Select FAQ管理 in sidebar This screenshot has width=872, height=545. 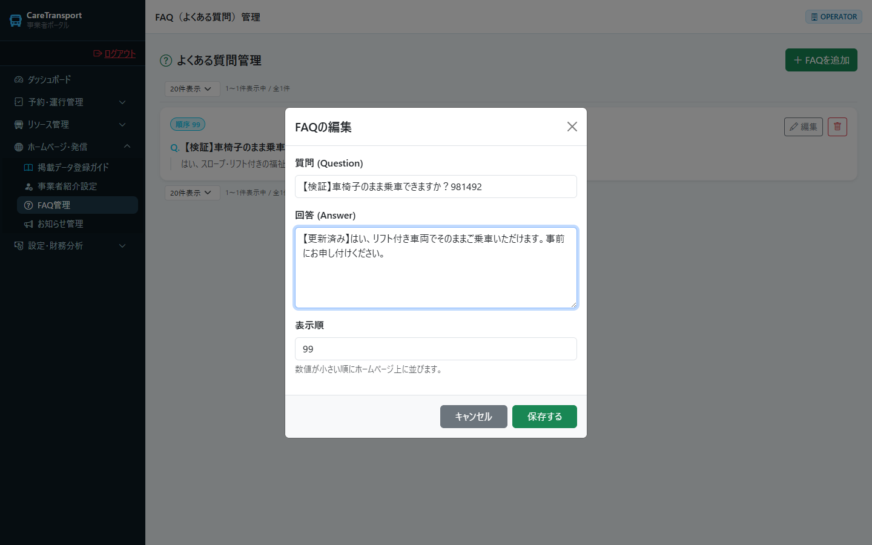[x=78, y=205]
